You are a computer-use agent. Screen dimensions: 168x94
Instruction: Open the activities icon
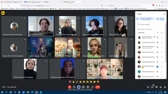pos(161,87)
